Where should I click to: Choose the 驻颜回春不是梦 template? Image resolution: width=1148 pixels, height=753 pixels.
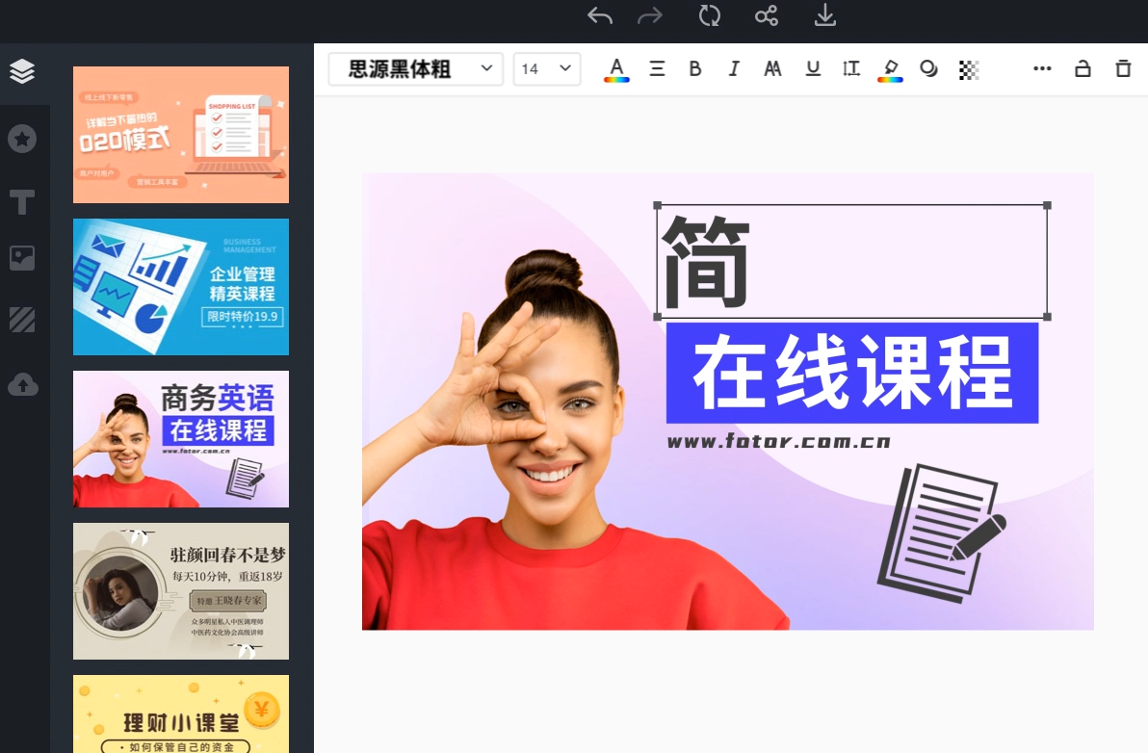click(181, 591)
